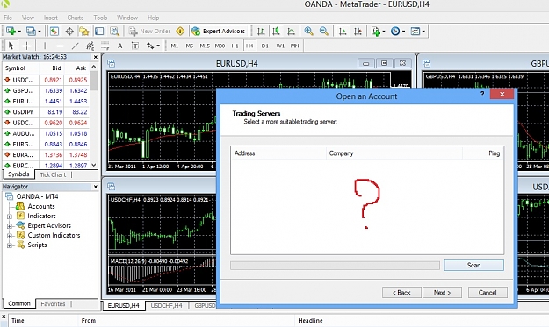Toggle the Market Watch toolbar icon

tap(54, 31)
